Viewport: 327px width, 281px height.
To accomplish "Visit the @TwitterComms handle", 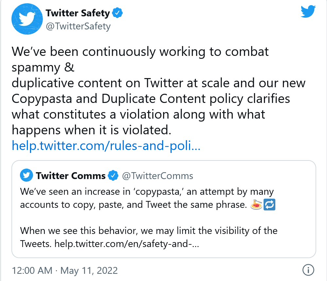I will [158, 176].
